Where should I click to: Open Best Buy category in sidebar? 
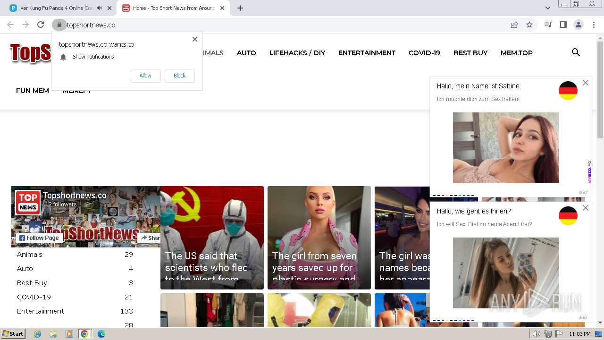point(32,283)
